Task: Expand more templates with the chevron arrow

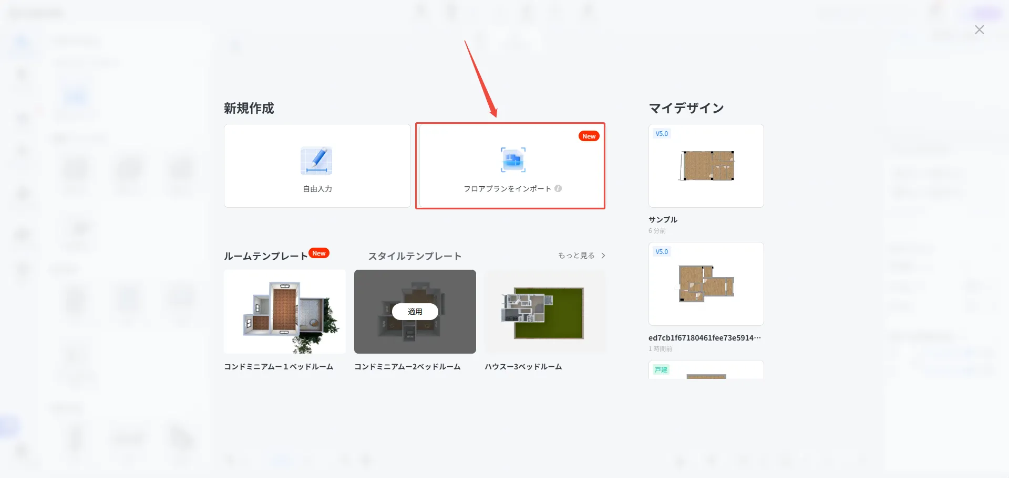Action: [603, 256]
